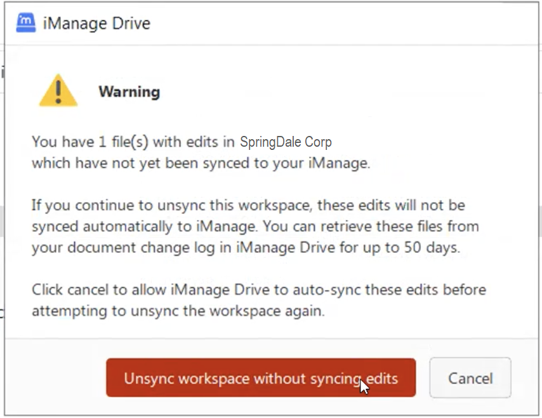Click 'synced automatically to iManage' text
This screenshot has height=418, width=542.
127,227
